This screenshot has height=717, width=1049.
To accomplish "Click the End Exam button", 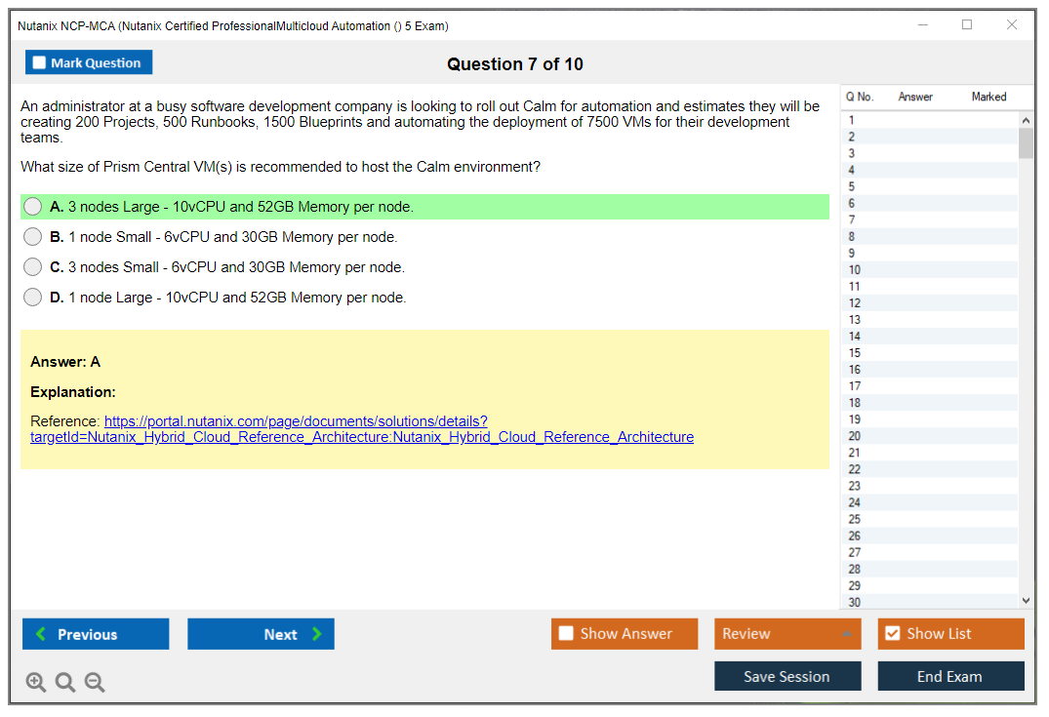I will tap(950, 676).
